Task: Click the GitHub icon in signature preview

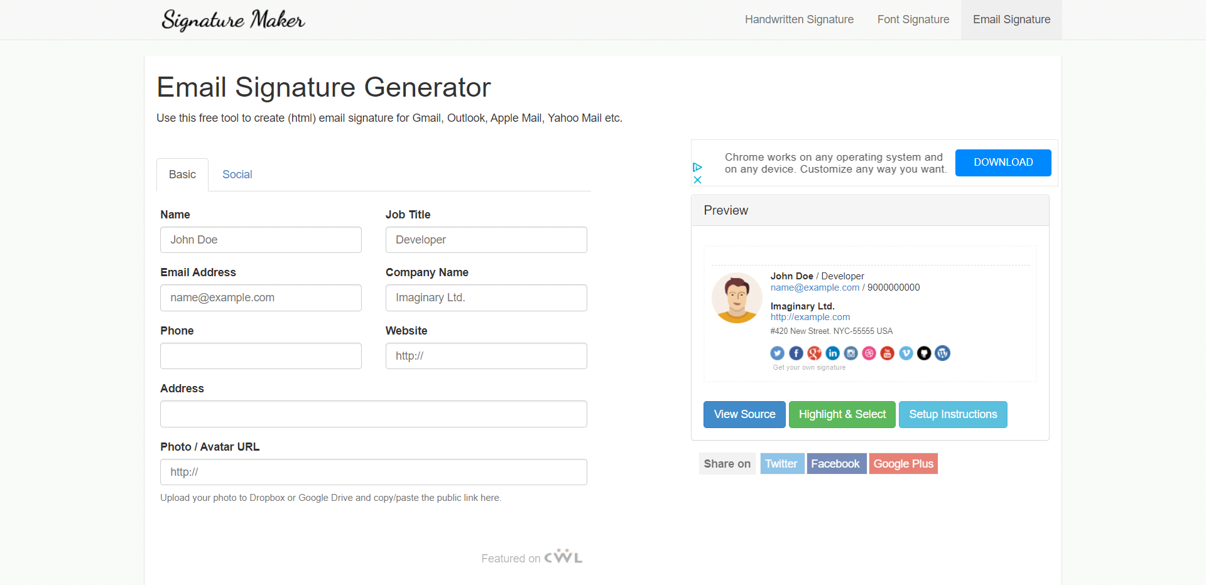Action: pyautogui.click(x=924, y=353)
